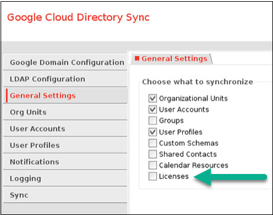Open User Profiles in the sidebar
273x215 pixels.
[66, 145]
